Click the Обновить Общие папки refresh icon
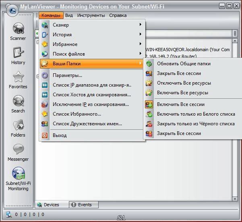Screen dimensions: 242x222 149,64
